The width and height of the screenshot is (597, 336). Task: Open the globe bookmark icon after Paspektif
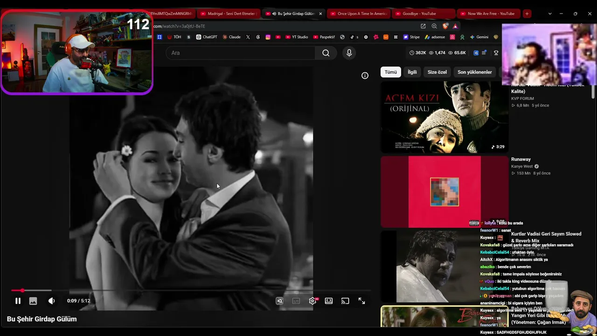point(342,37)
